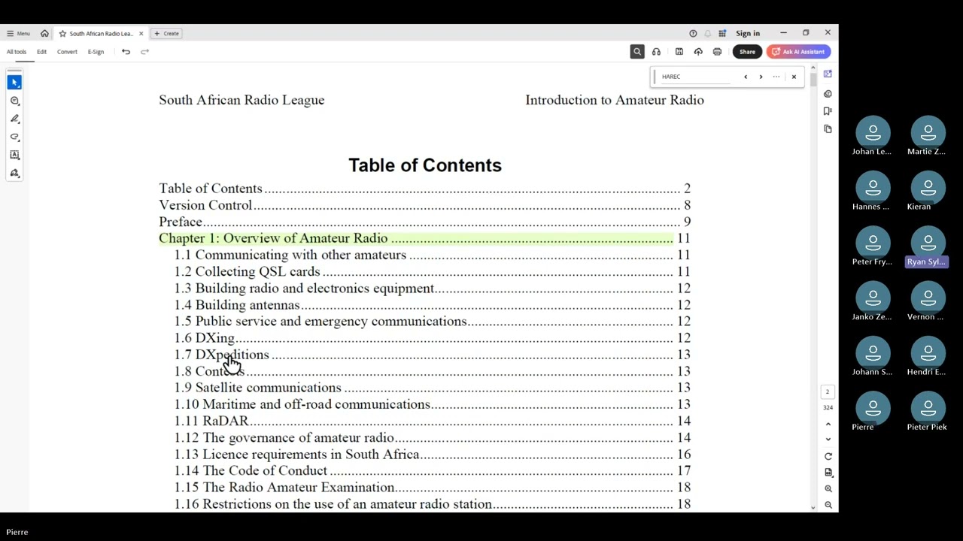Image resolution: width=963 pixels, height=541 pixels.
Task: Zoom in on the document
Action: coord(828,489)
